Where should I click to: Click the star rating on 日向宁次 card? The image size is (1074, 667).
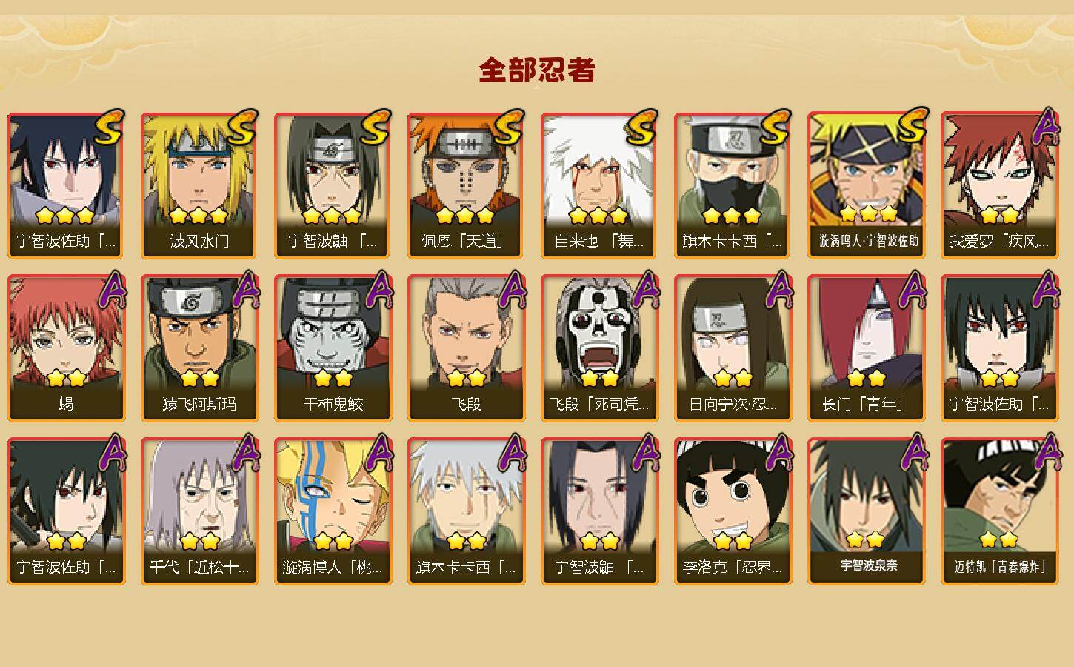733,379
